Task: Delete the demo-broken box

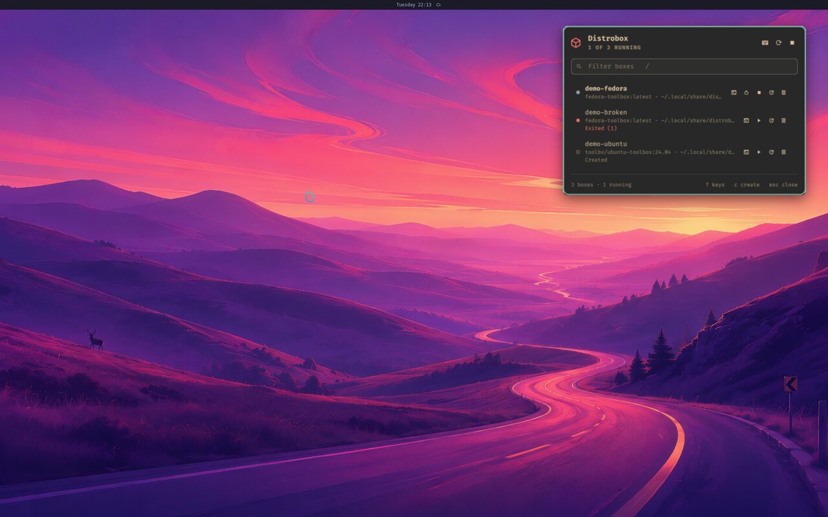Action: (783, 120)
